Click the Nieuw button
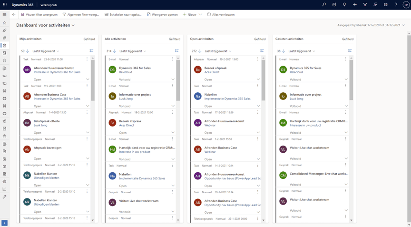This screenshot has width=411, height=227. [x=189, y=15]
